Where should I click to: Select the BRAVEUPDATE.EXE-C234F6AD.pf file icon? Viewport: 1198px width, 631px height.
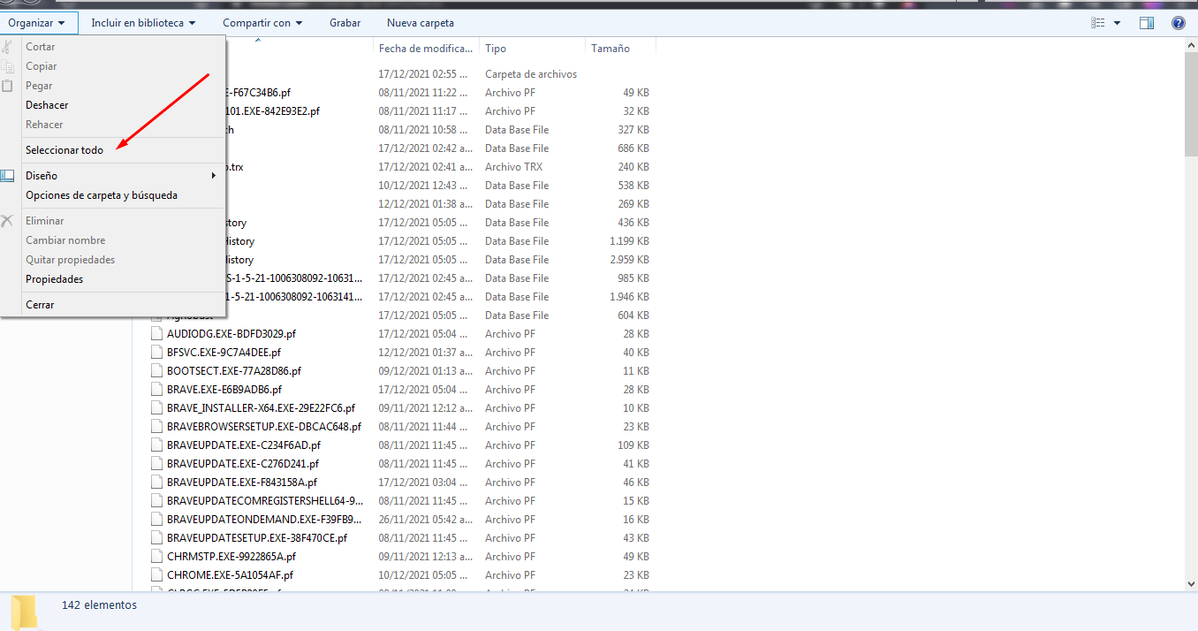click(x=157, y=445)
